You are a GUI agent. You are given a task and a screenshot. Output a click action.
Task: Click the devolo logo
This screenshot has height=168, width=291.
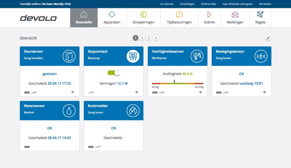(x=38, y=18)
